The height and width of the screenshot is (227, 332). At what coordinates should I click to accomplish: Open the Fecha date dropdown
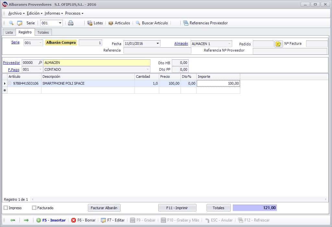158,43
